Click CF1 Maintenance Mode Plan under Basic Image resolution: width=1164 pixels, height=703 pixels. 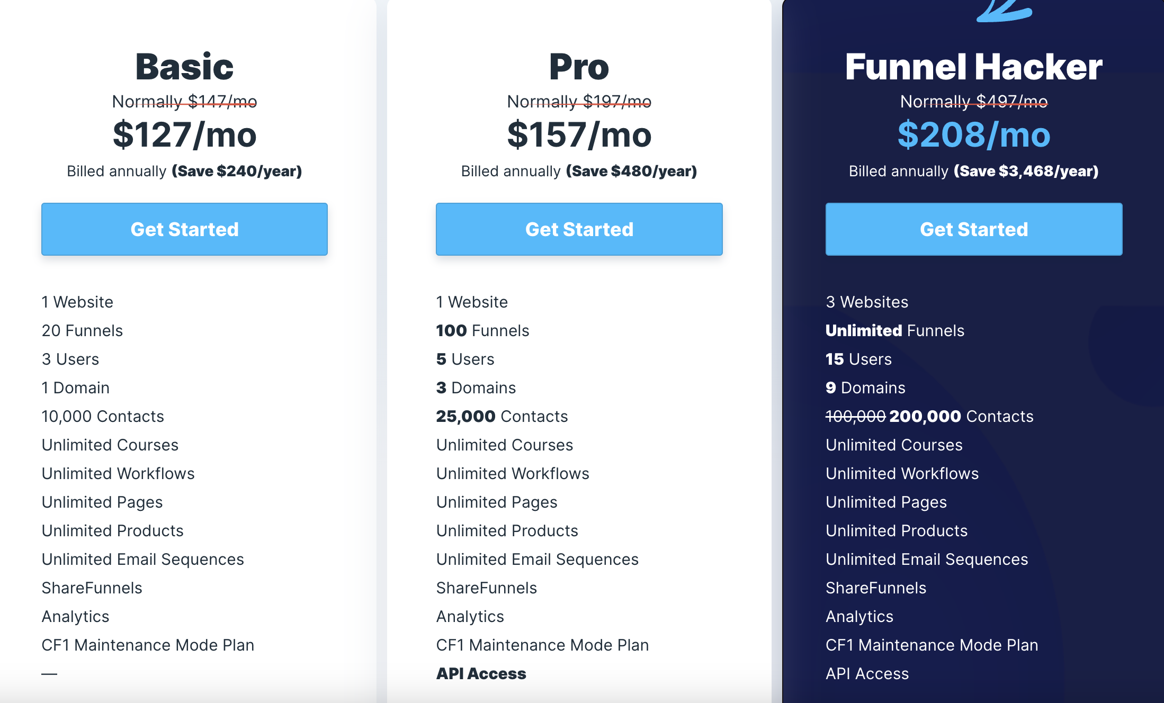pos(148,645)
